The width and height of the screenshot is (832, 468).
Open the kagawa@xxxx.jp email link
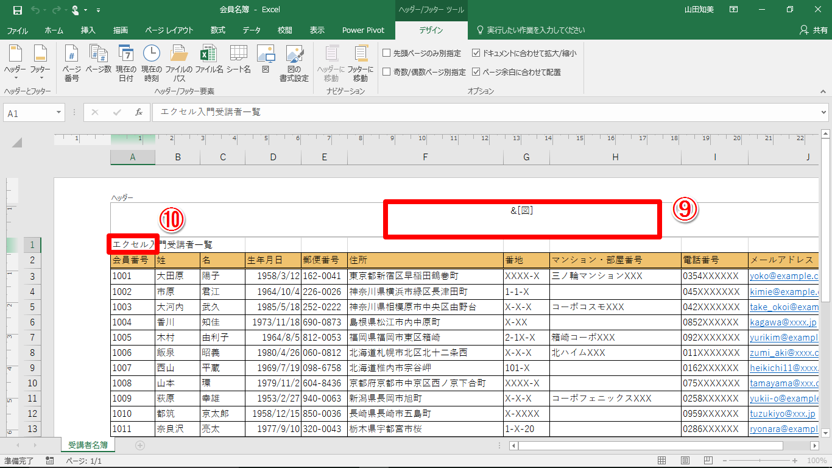(783, 322)
